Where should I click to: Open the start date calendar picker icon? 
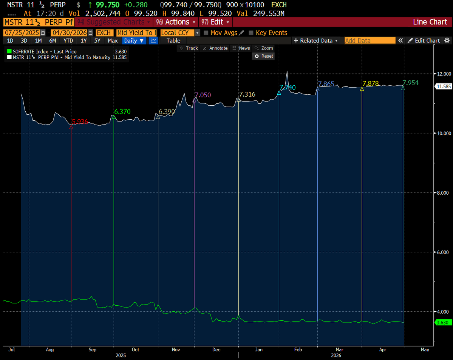(43, 32)
